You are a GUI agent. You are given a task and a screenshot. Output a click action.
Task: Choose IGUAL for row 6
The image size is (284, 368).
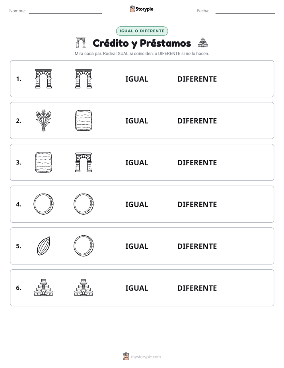coord(136,288)
